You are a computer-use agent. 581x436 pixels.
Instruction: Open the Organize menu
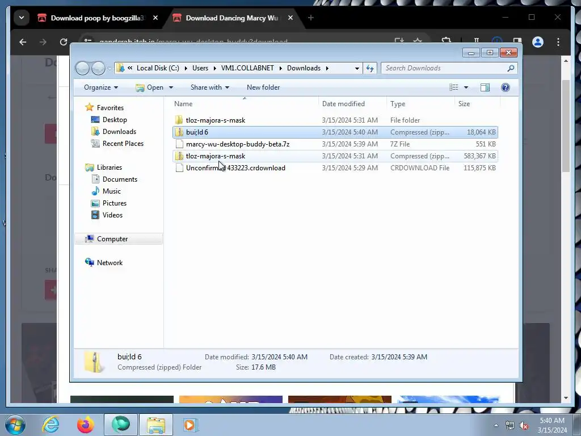point(101,87)
